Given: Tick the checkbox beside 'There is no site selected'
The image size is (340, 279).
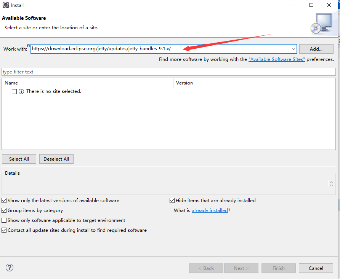Looking at the screenshot, I should (x=14, y=92).
